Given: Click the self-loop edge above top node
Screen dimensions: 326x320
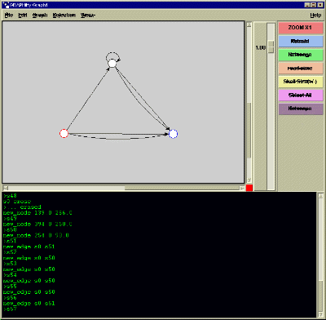Looking at the screenshot, I should click(x=112, y=52).
